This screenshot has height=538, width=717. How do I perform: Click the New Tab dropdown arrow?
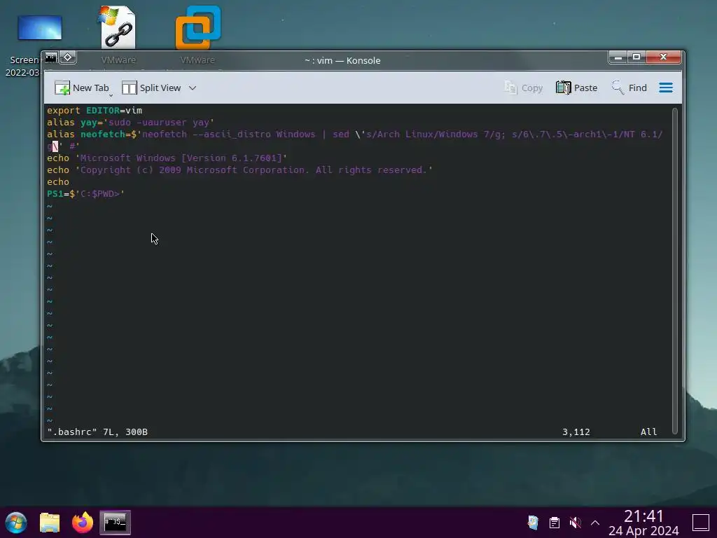[x=111, y=95]
